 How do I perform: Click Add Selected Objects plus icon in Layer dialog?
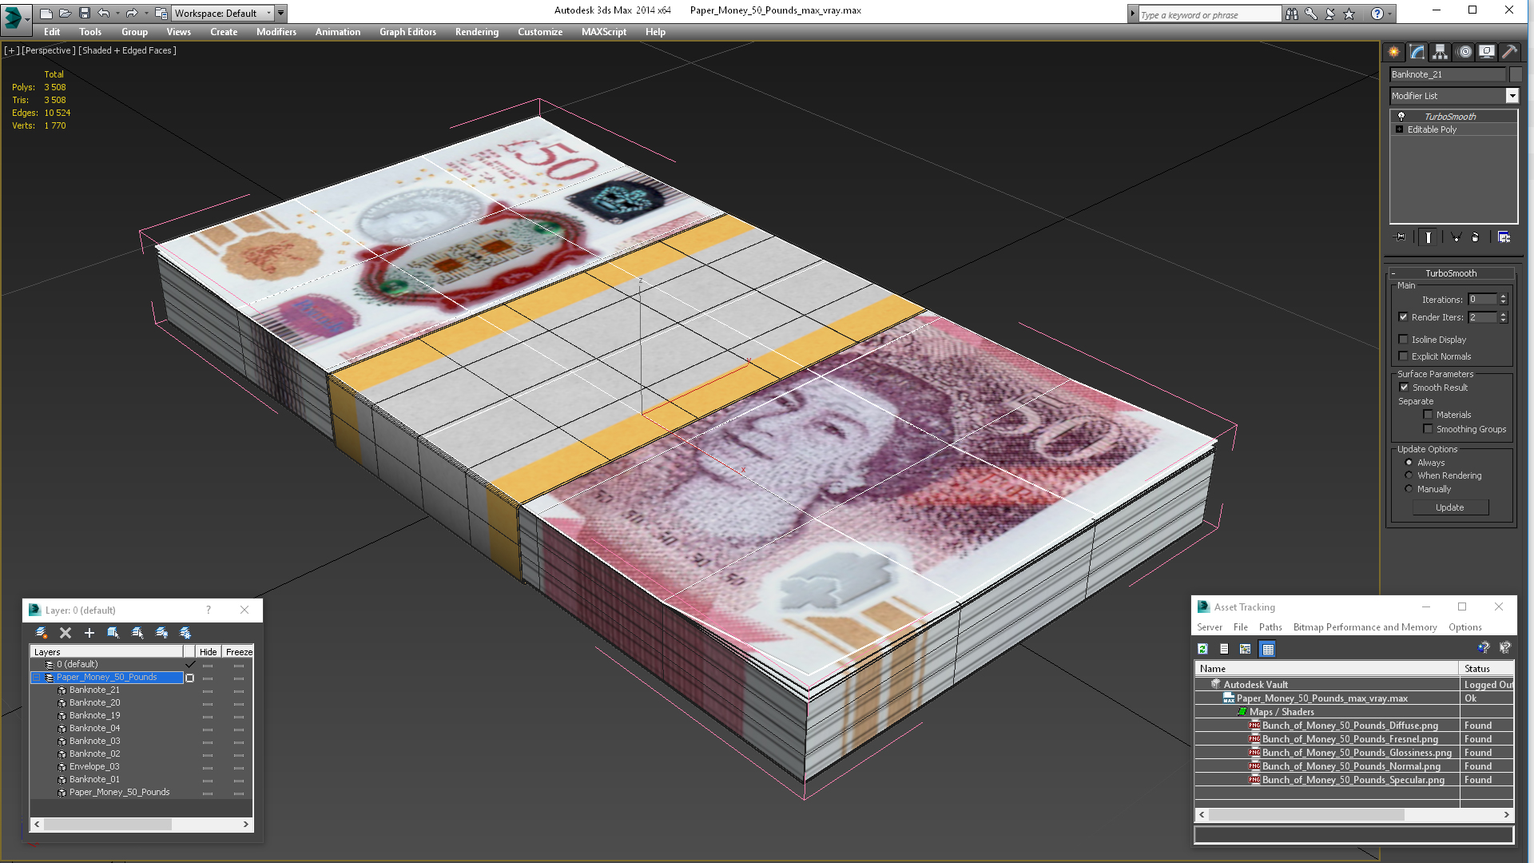tap(89, 633)
